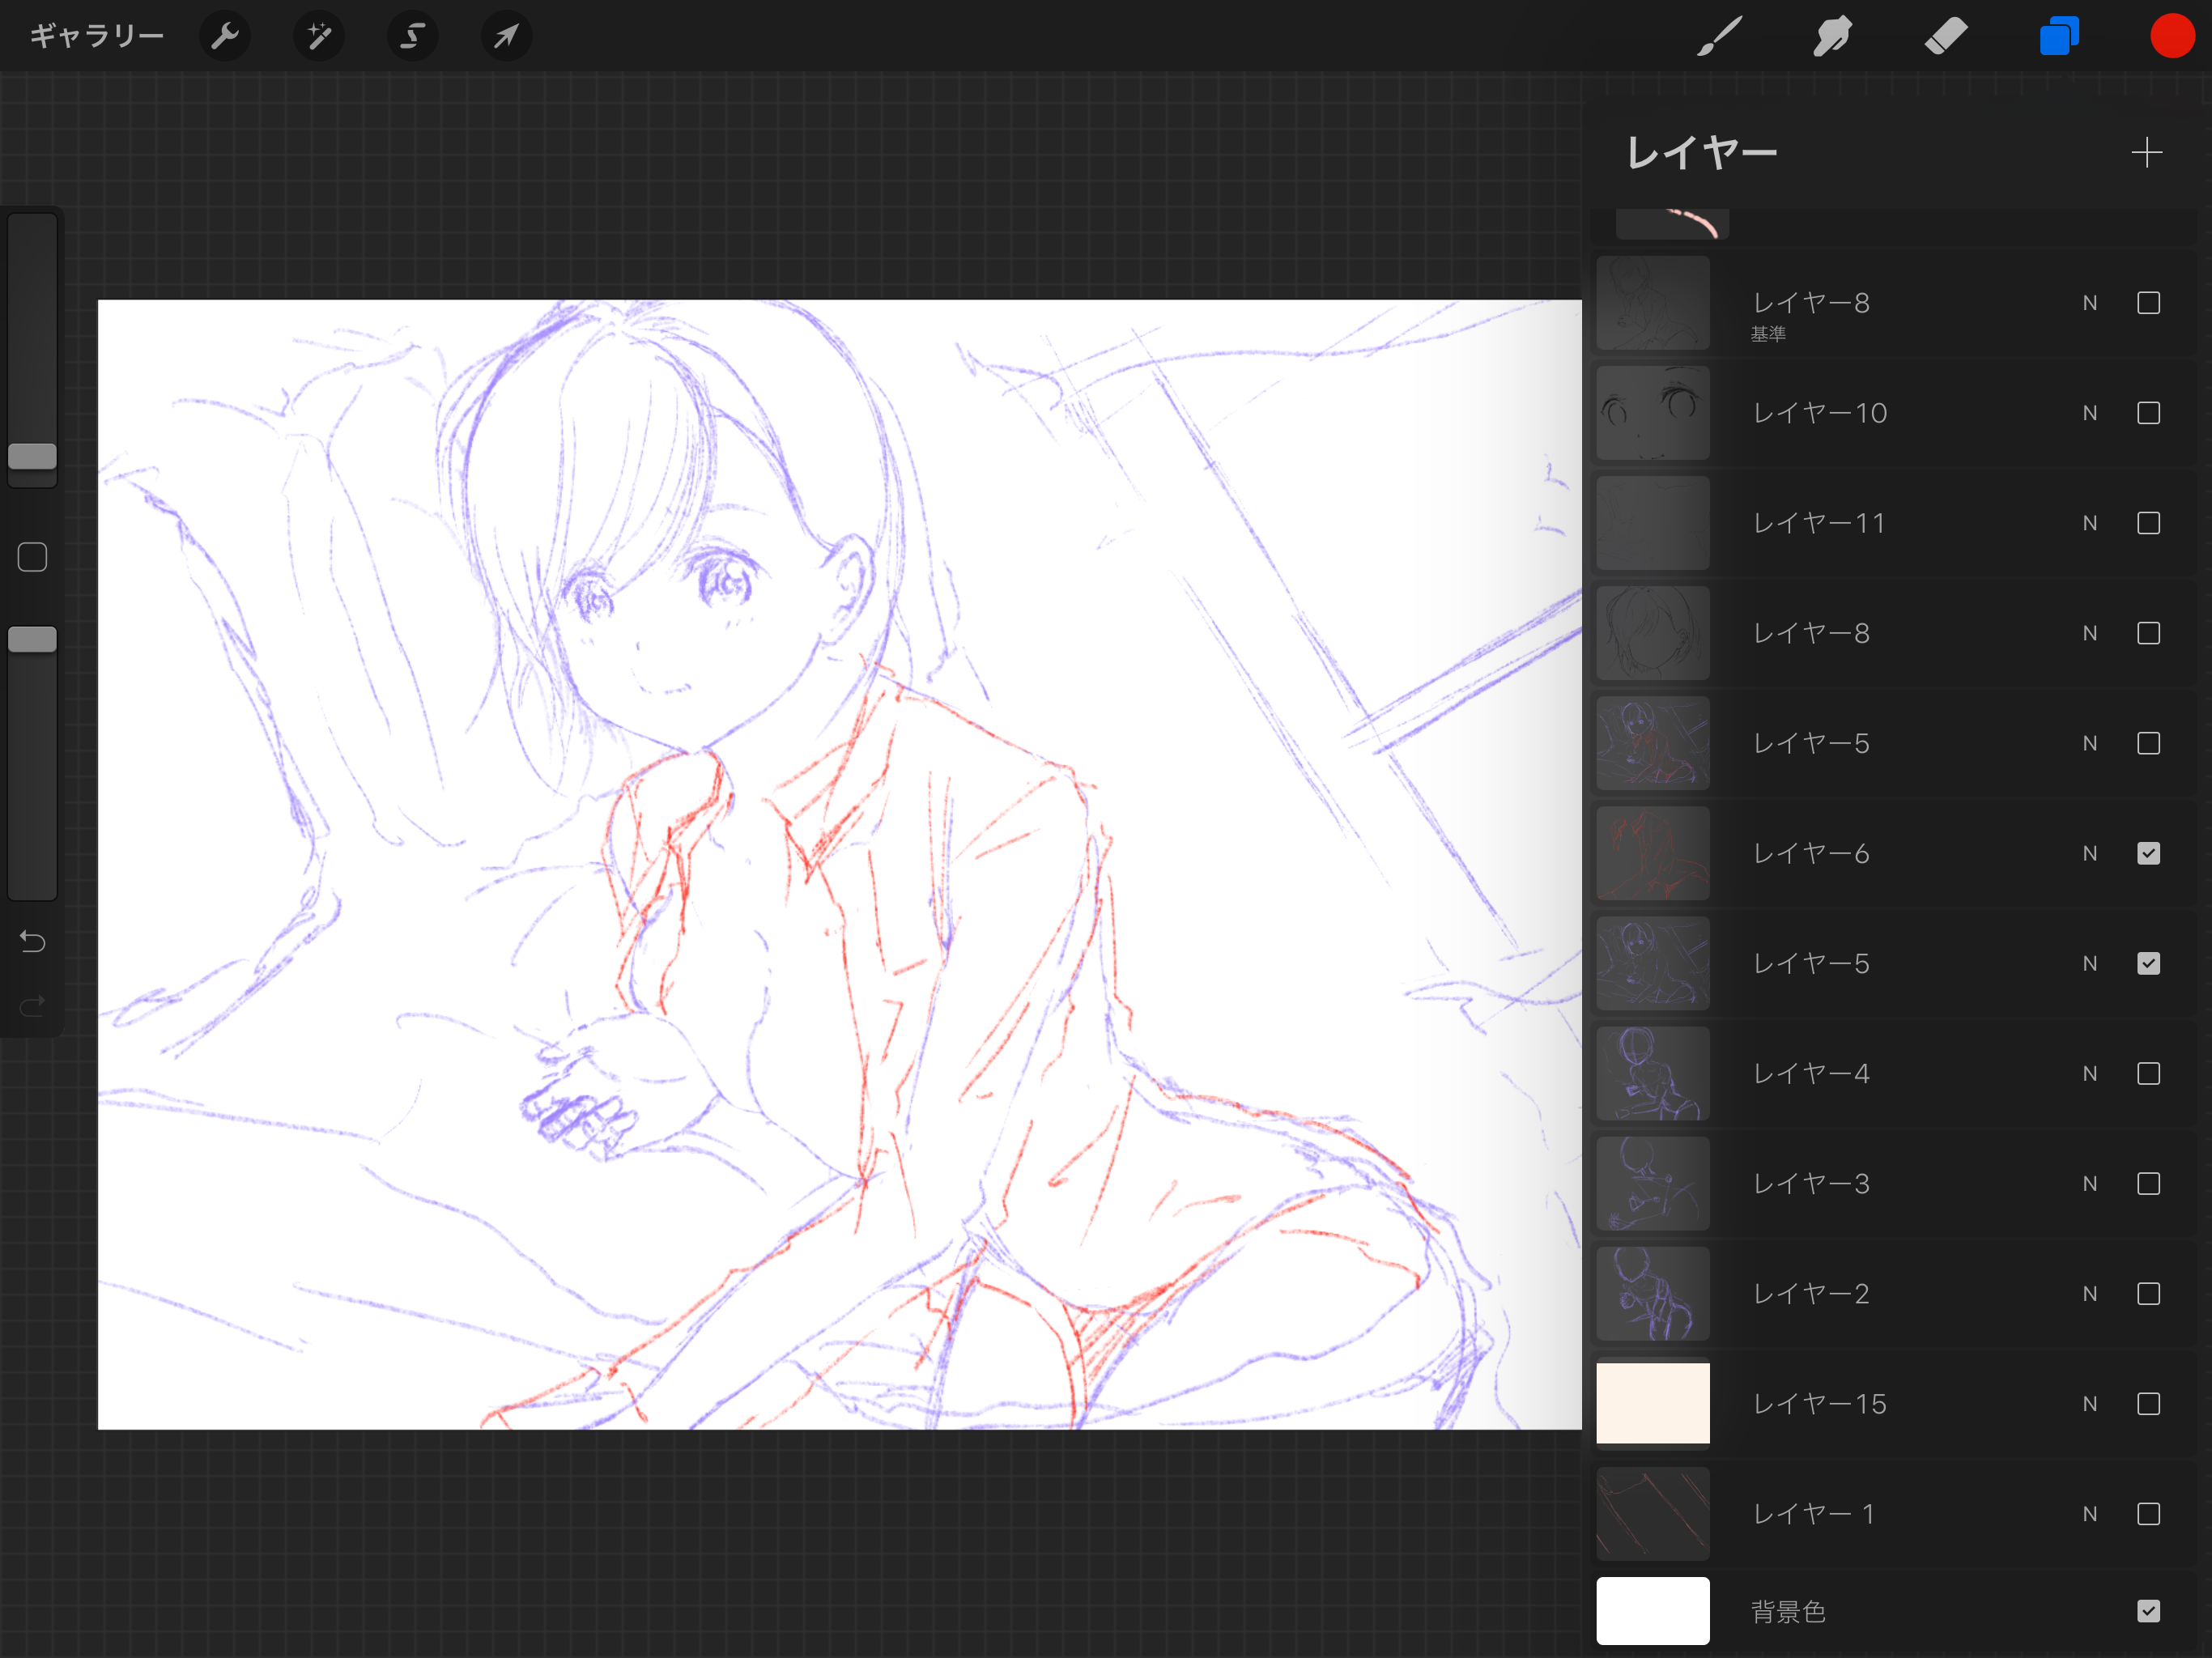Click the brush opacity slider handle
This screenshot has height=1658, width=2212.
[x=32, y=640]
